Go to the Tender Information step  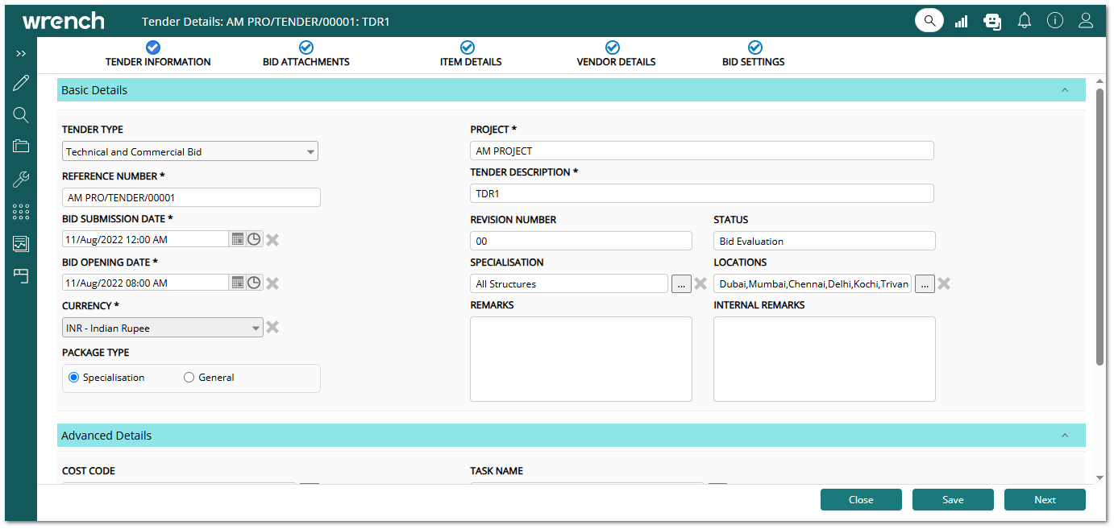158,54
